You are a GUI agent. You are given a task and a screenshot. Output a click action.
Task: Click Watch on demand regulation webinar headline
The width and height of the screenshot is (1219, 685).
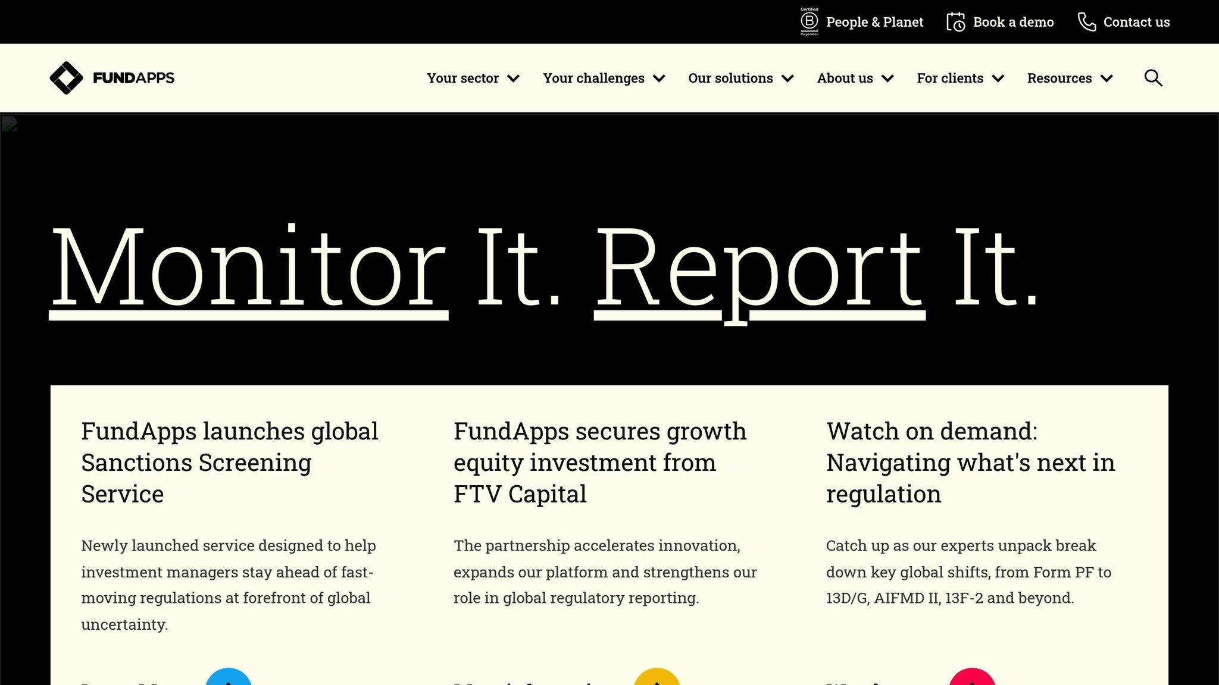(970, 462)
